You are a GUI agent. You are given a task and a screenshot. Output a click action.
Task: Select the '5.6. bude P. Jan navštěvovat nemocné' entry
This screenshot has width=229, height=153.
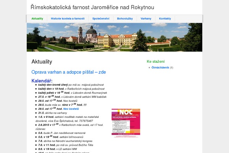pyautogui.click(x=62, y=133)
